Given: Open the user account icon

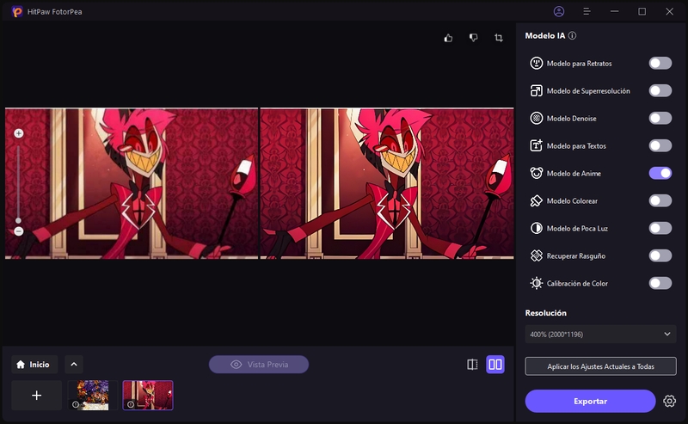Looking at the screenshot, I should tap(560, 11).
